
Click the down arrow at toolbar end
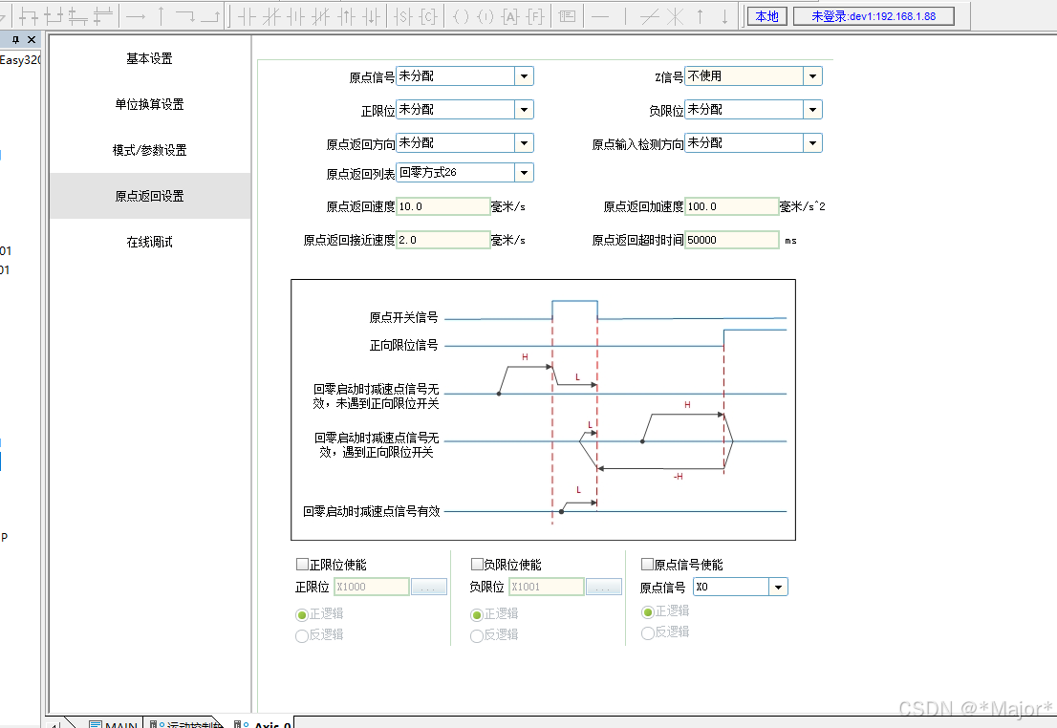pos(724,16)
